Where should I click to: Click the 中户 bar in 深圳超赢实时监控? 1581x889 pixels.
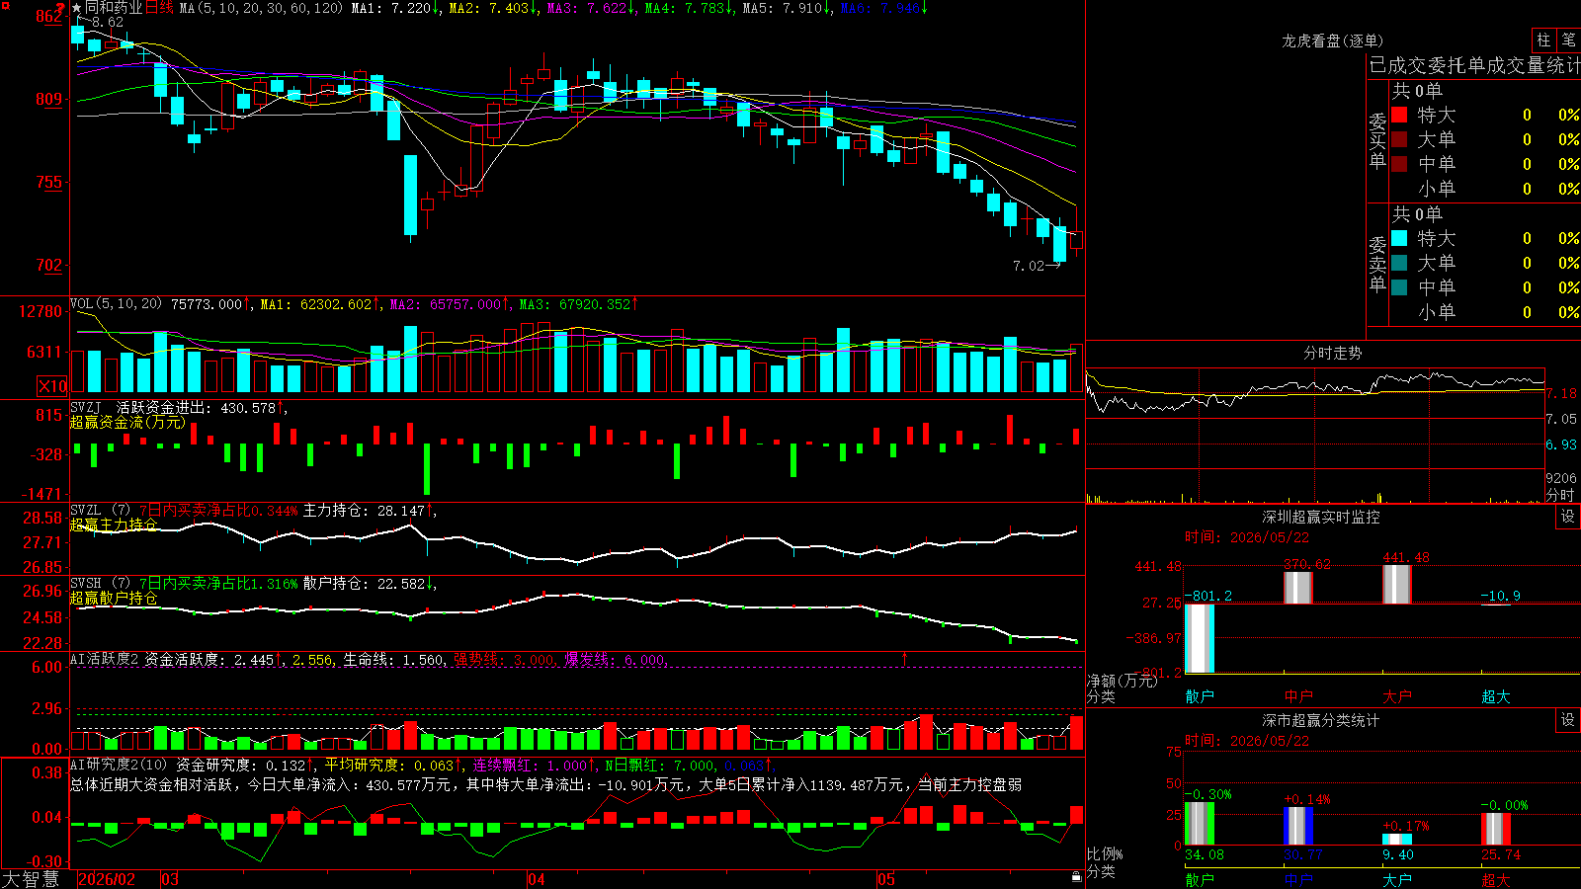tap(1298, 588)
